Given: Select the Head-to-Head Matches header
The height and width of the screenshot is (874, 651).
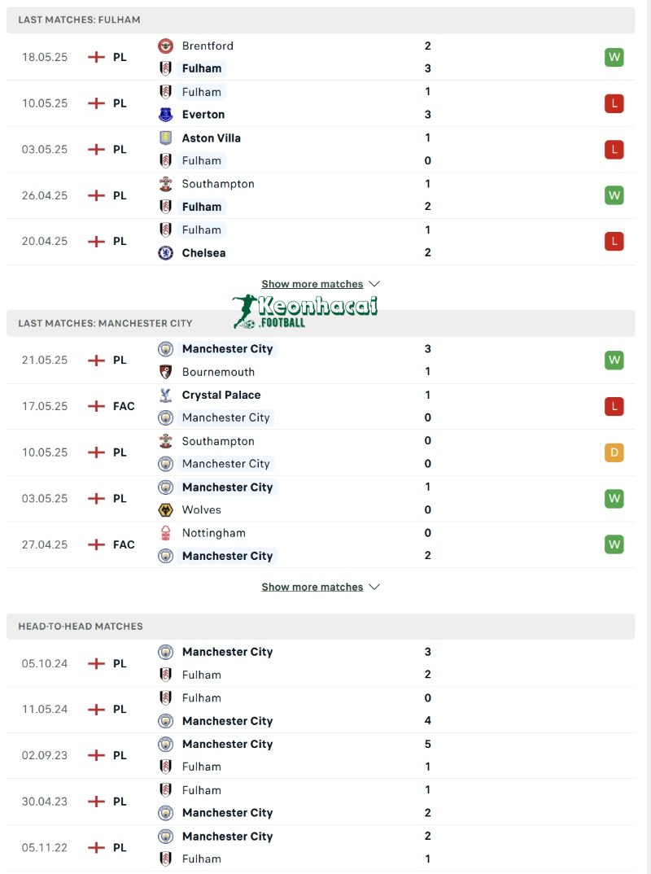Looking at the screenshot, I should (81, 627).
